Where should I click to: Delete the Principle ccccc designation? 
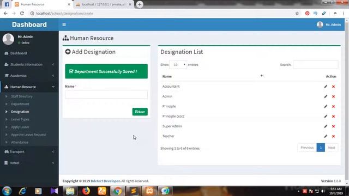point(333,116)
